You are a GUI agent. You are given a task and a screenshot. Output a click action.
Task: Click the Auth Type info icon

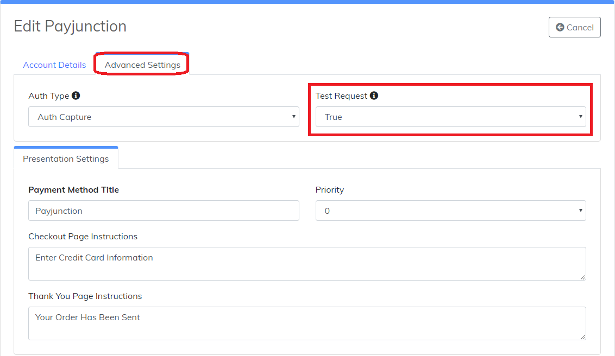click(76, 96)
